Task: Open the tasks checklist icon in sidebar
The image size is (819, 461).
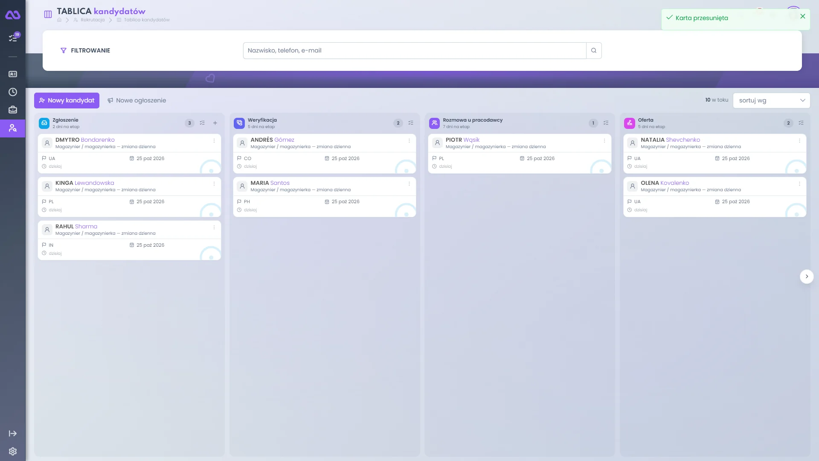Action: click(x=13, y=38)
